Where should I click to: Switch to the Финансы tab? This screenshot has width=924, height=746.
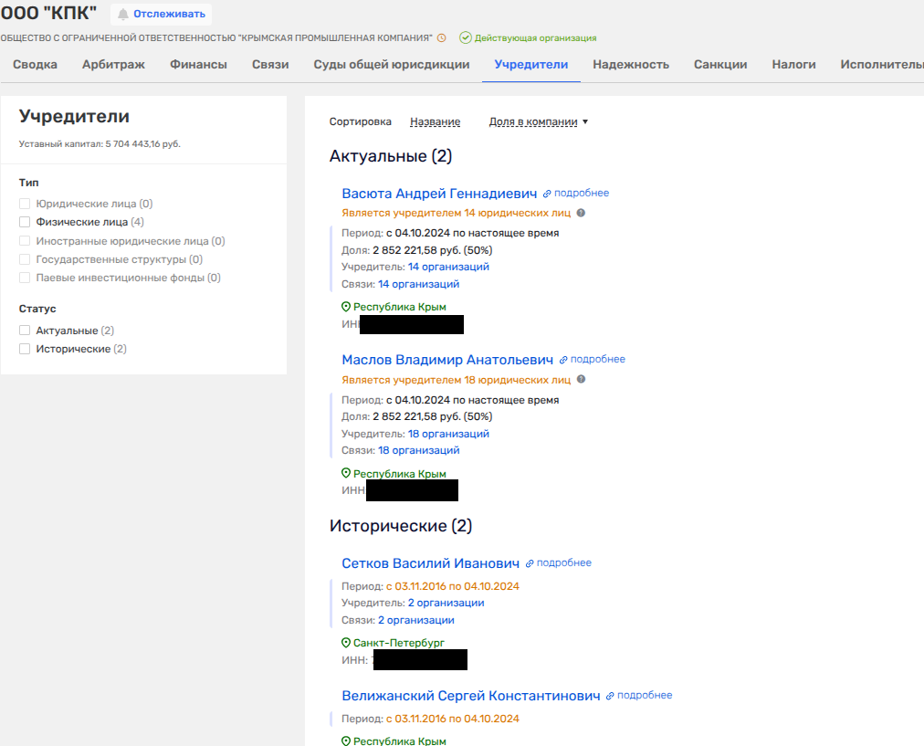[x=198, y=65]
